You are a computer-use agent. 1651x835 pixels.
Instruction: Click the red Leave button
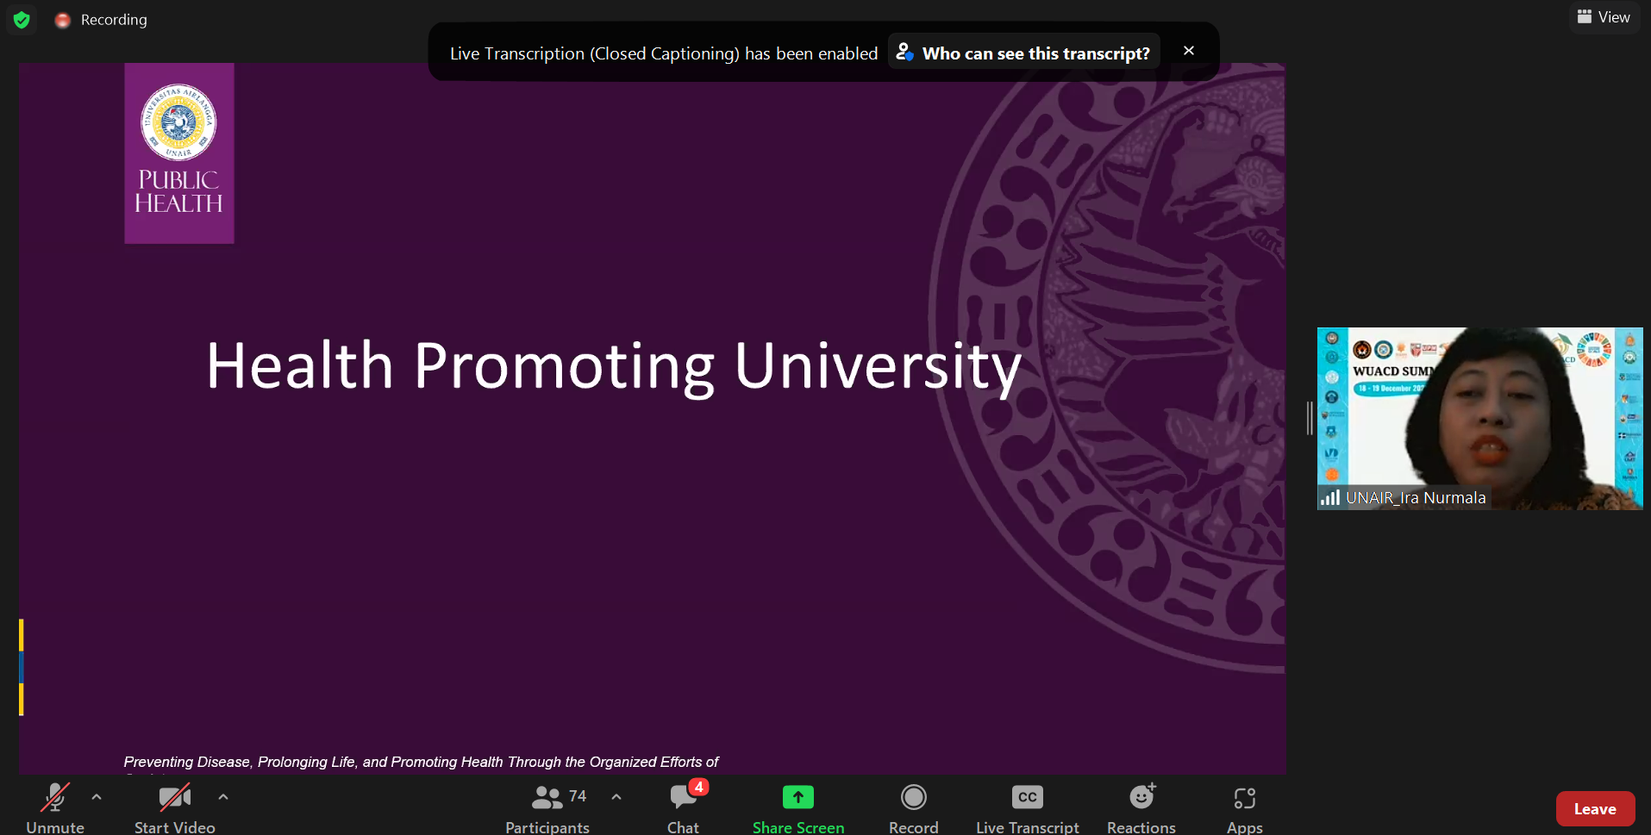[x=1594, y=809]
